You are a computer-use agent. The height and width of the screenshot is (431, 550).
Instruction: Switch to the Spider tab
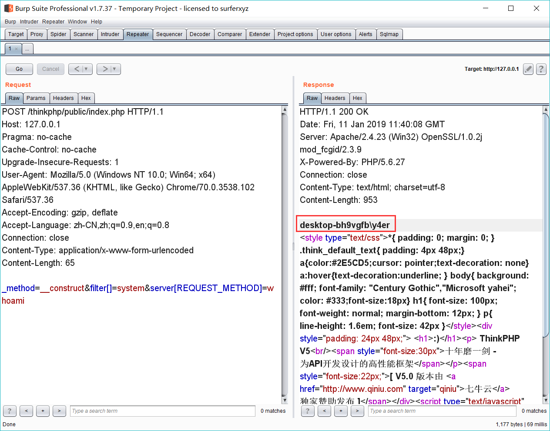pyautogui.click(x=58, y=34)
